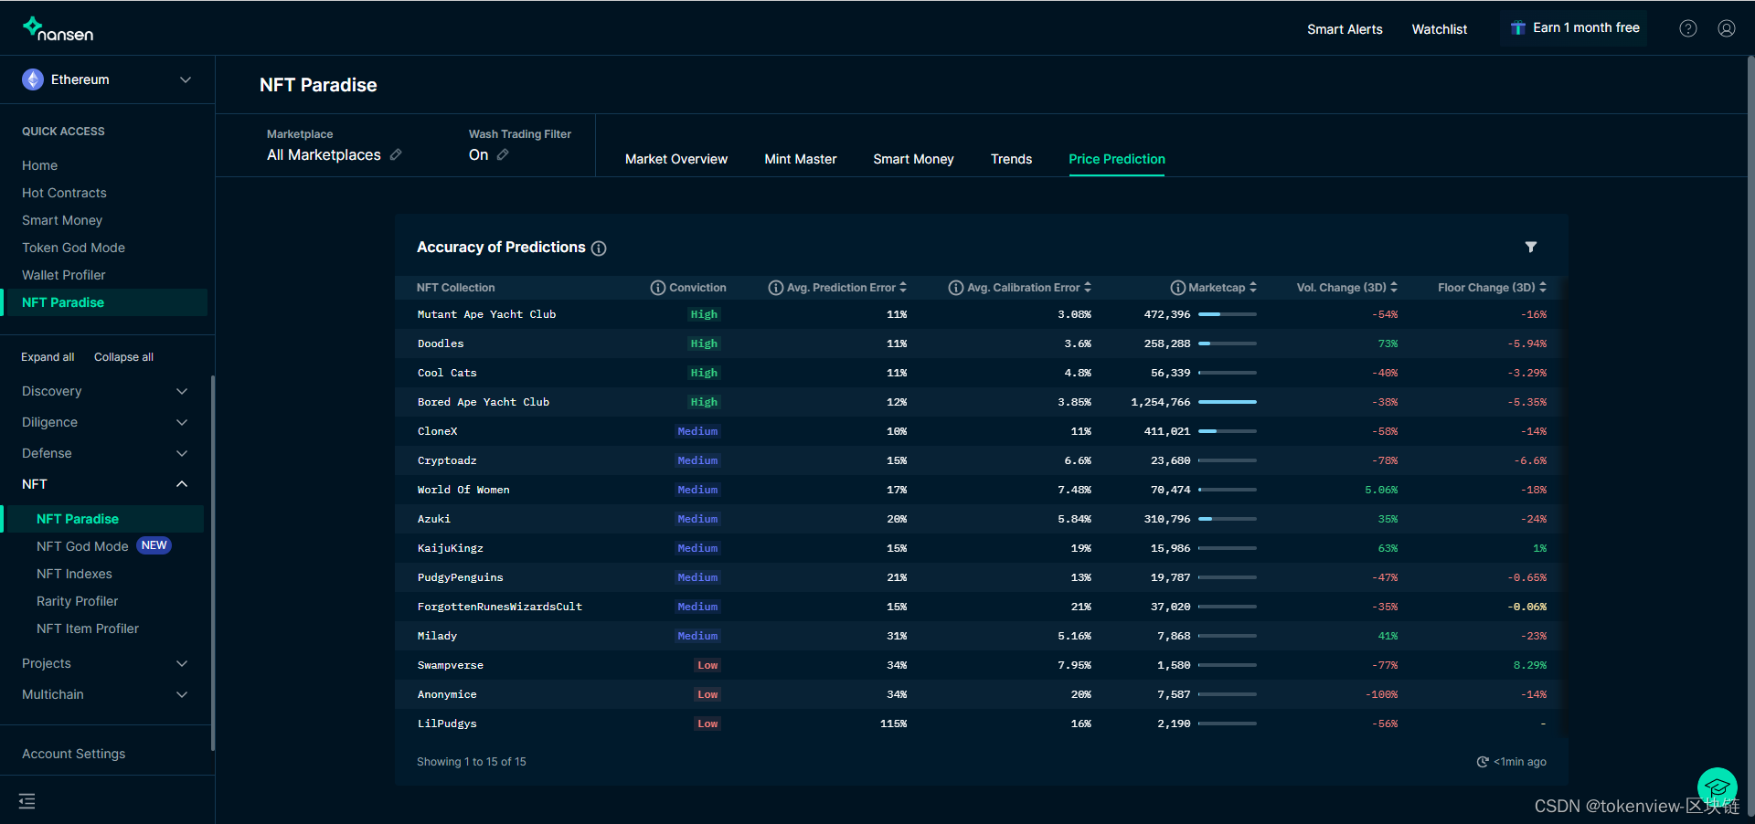1755x824 pixels.
Task: Click the Swampverse Low conviction badge
Action: 707,665
